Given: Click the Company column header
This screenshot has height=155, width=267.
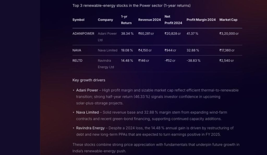Looking at the screenshot, I should 105,20.
